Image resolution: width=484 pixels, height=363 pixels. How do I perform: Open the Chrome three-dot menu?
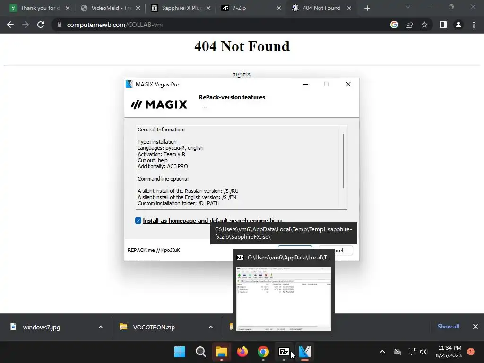[474, 25]
